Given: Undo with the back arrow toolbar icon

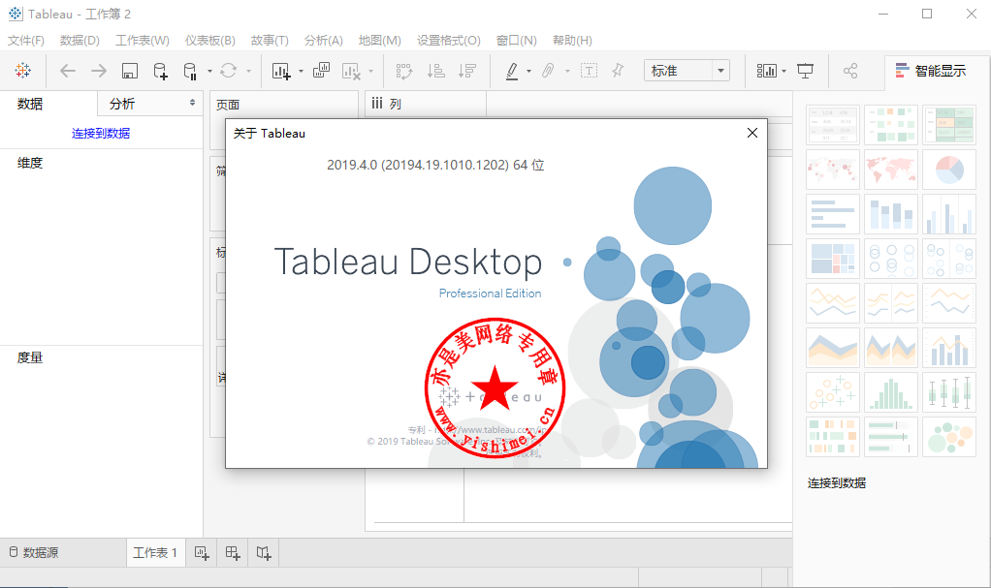Looking at the screenshot, I should click(68, 71).
